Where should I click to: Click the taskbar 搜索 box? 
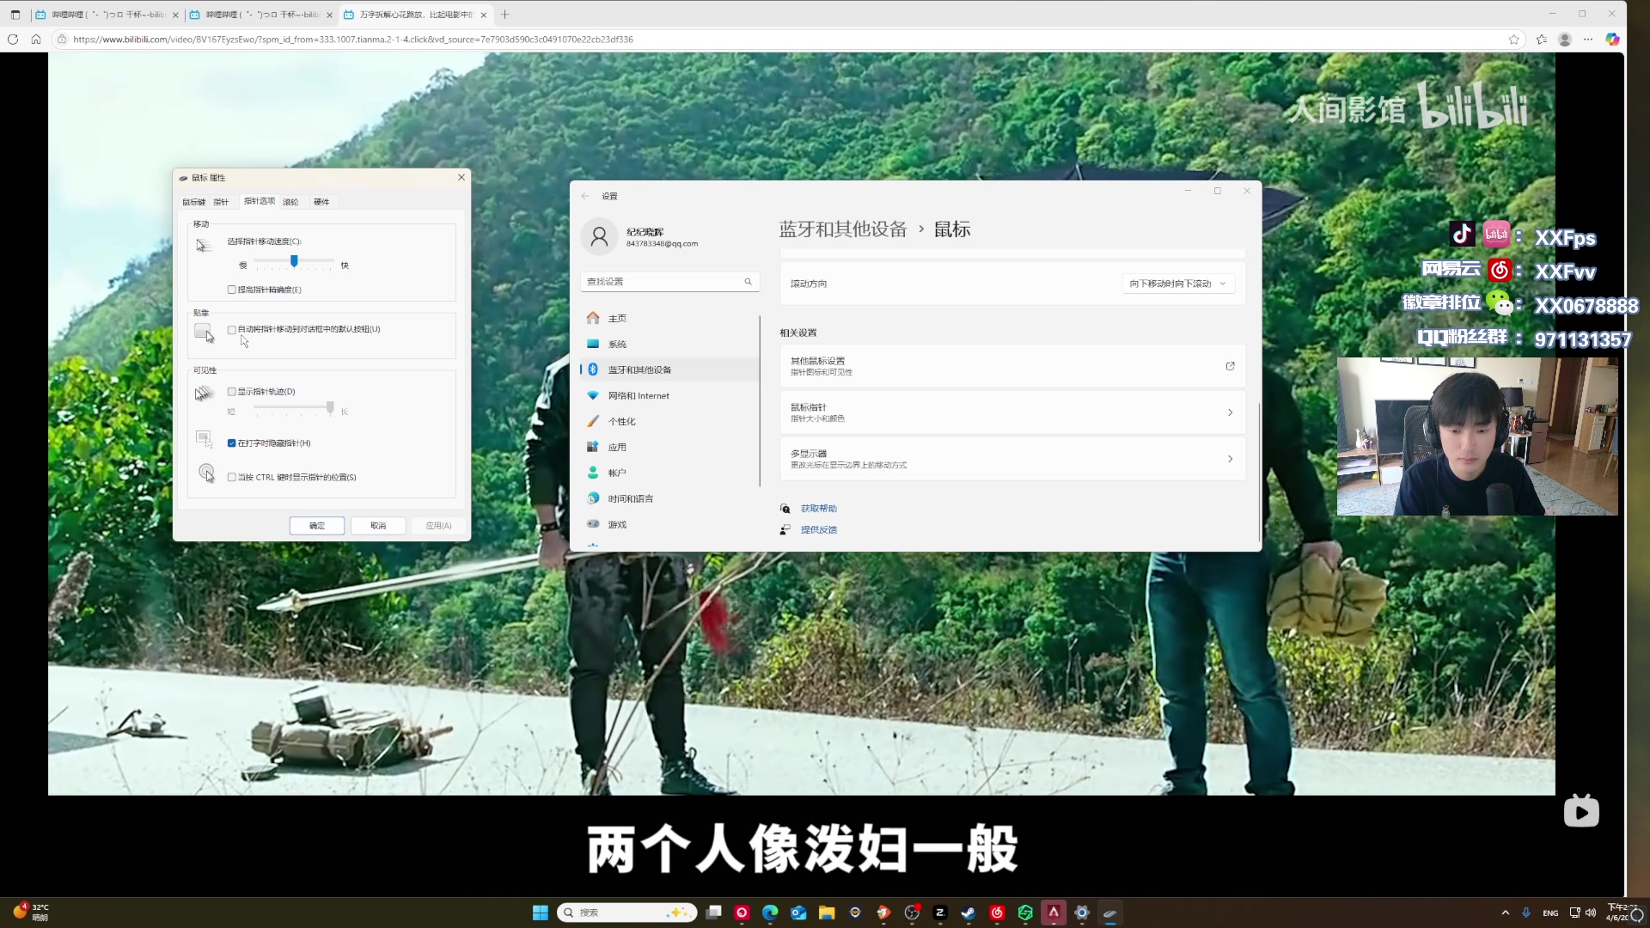click(626, 913)
